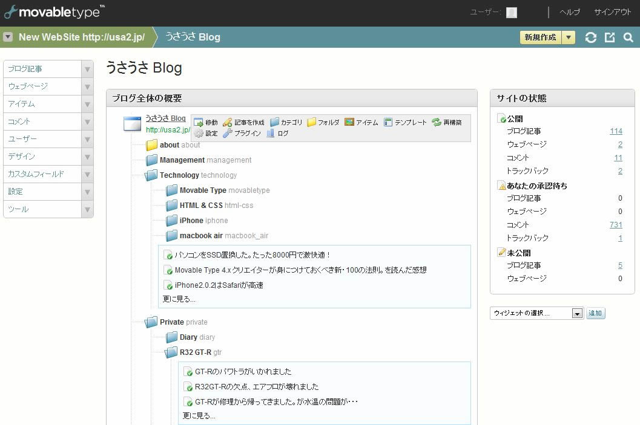Open the website selector dropdown arrow
Image resolution: width=640 pixels, height=425 pixels.
(x=8, y=37)
